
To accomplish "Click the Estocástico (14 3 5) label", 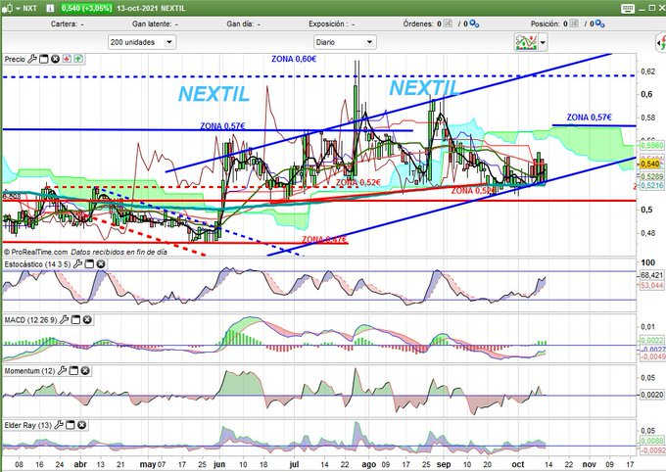I will pos(37,264).
